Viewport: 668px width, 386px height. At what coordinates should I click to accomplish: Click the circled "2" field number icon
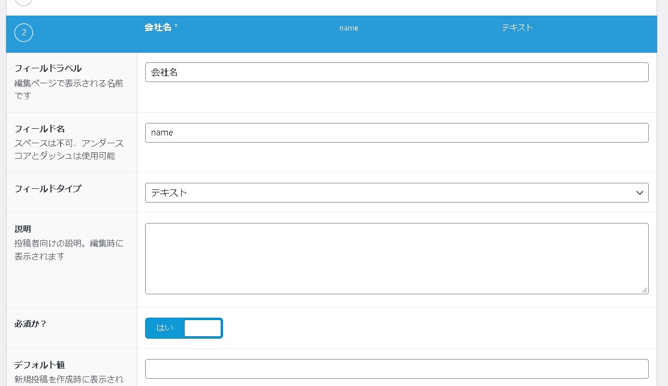click(x=23, y=32)
